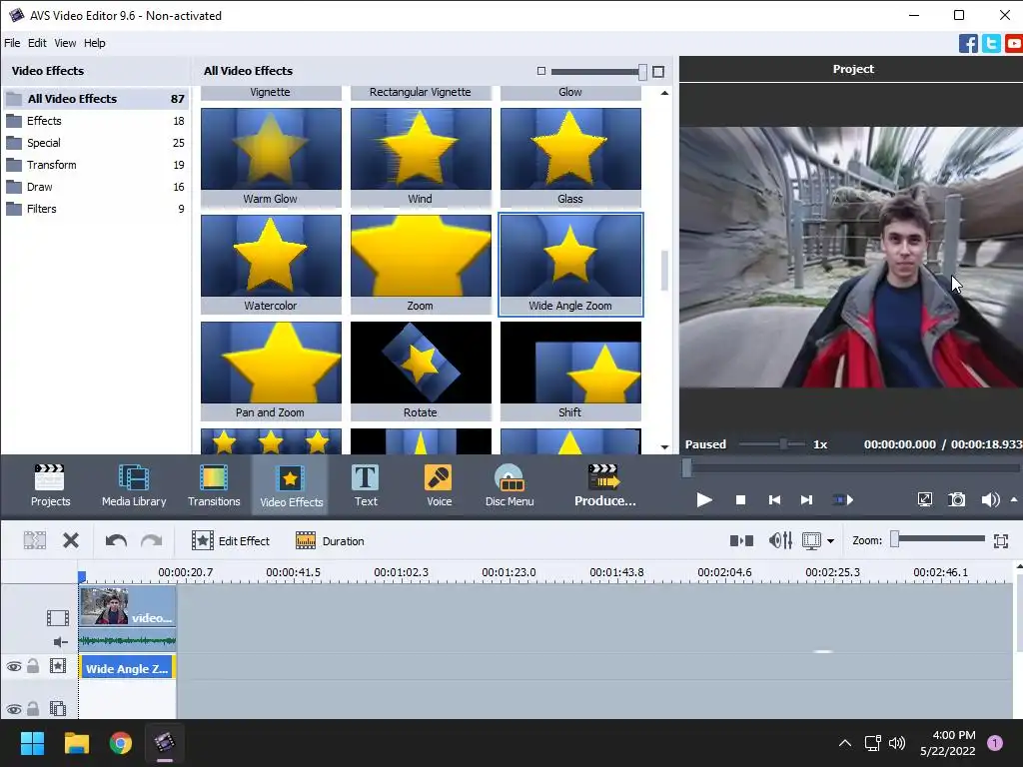
Task: Open the Transitions panel
Action: tap(214, 485)
